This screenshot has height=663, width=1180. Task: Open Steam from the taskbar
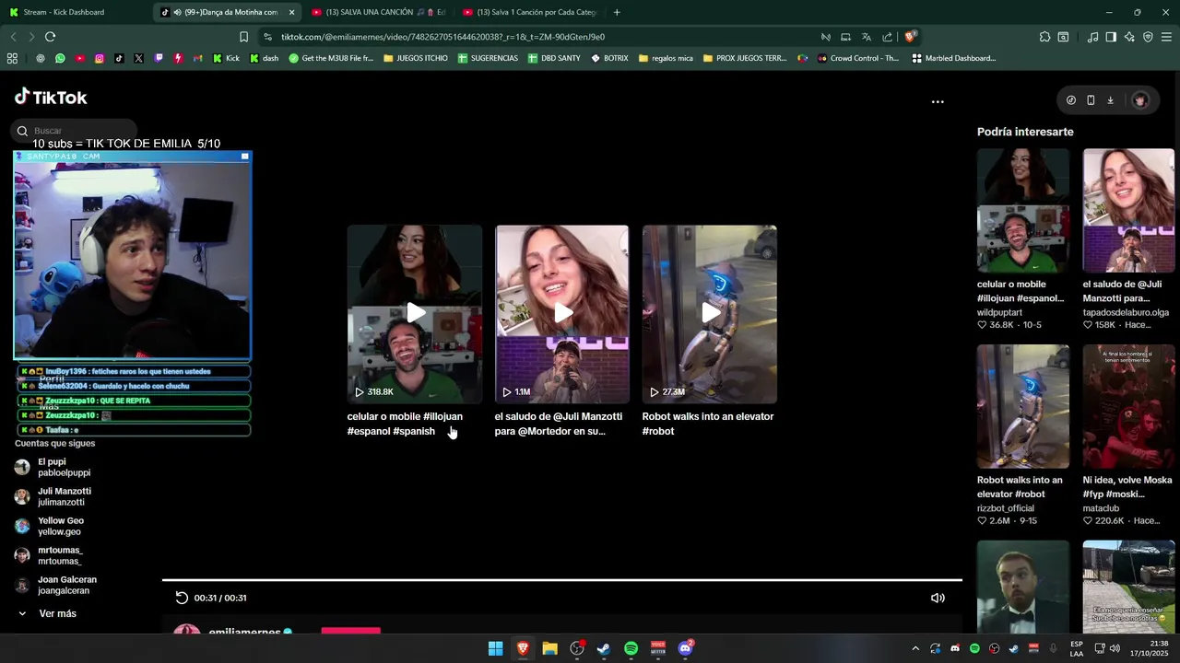tap(604, 648)
